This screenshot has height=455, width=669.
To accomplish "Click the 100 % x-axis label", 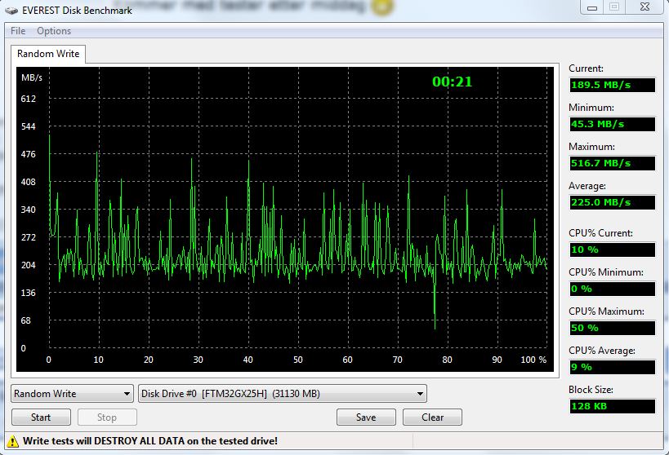I will pyautogui.click(x=533, y=360).
